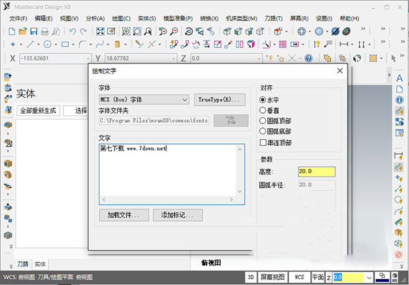
Task: Click the 加载文件... button
Action: pyautogui.click(x=123, y=215)
